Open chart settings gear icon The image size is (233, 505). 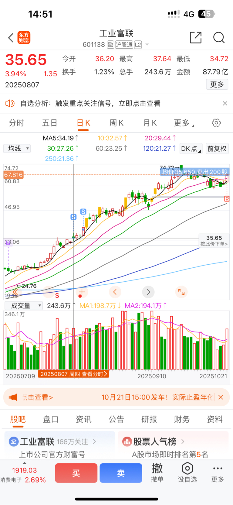click(x=216, y=123)
